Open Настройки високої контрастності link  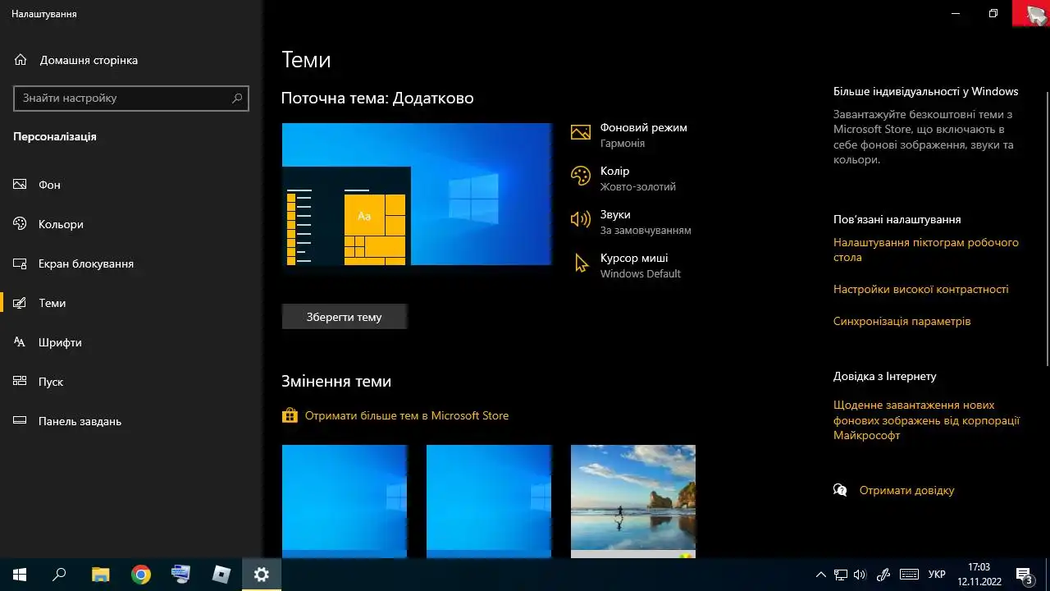coord(921,289)
